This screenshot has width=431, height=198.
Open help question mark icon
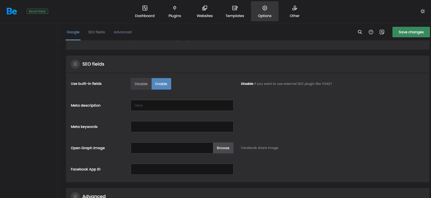(x=371, y=32)
